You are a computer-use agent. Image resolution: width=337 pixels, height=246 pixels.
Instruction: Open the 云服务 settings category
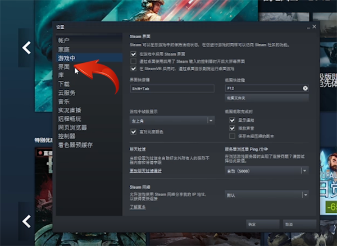pyautogui.click(x=67, y=93)
